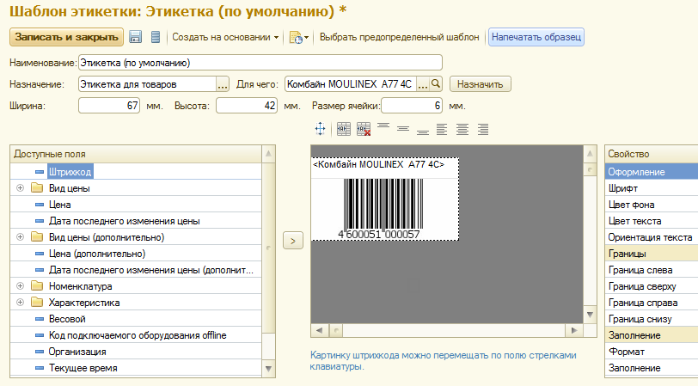
Task: Select the Текущее время field row
Action: pyautogui.click(x=136, y=368)
